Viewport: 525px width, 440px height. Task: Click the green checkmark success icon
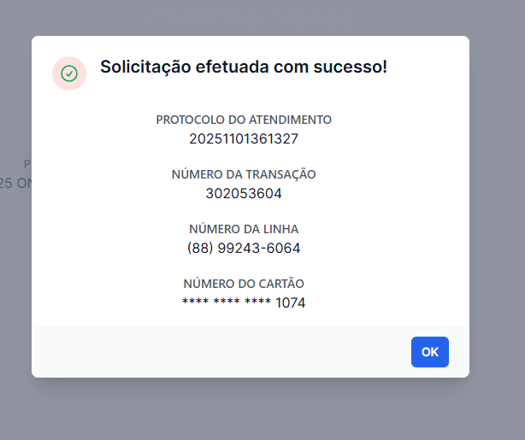pos(69,73)
